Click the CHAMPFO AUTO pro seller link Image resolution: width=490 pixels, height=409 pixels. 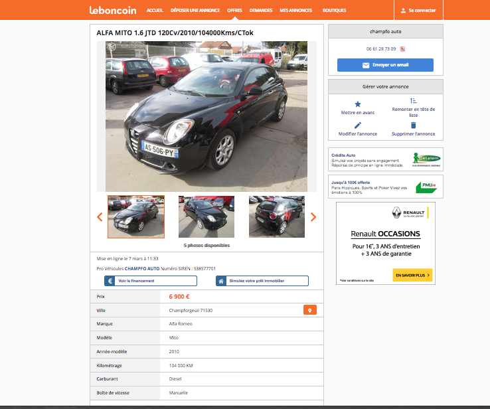(x=142, y=268)
